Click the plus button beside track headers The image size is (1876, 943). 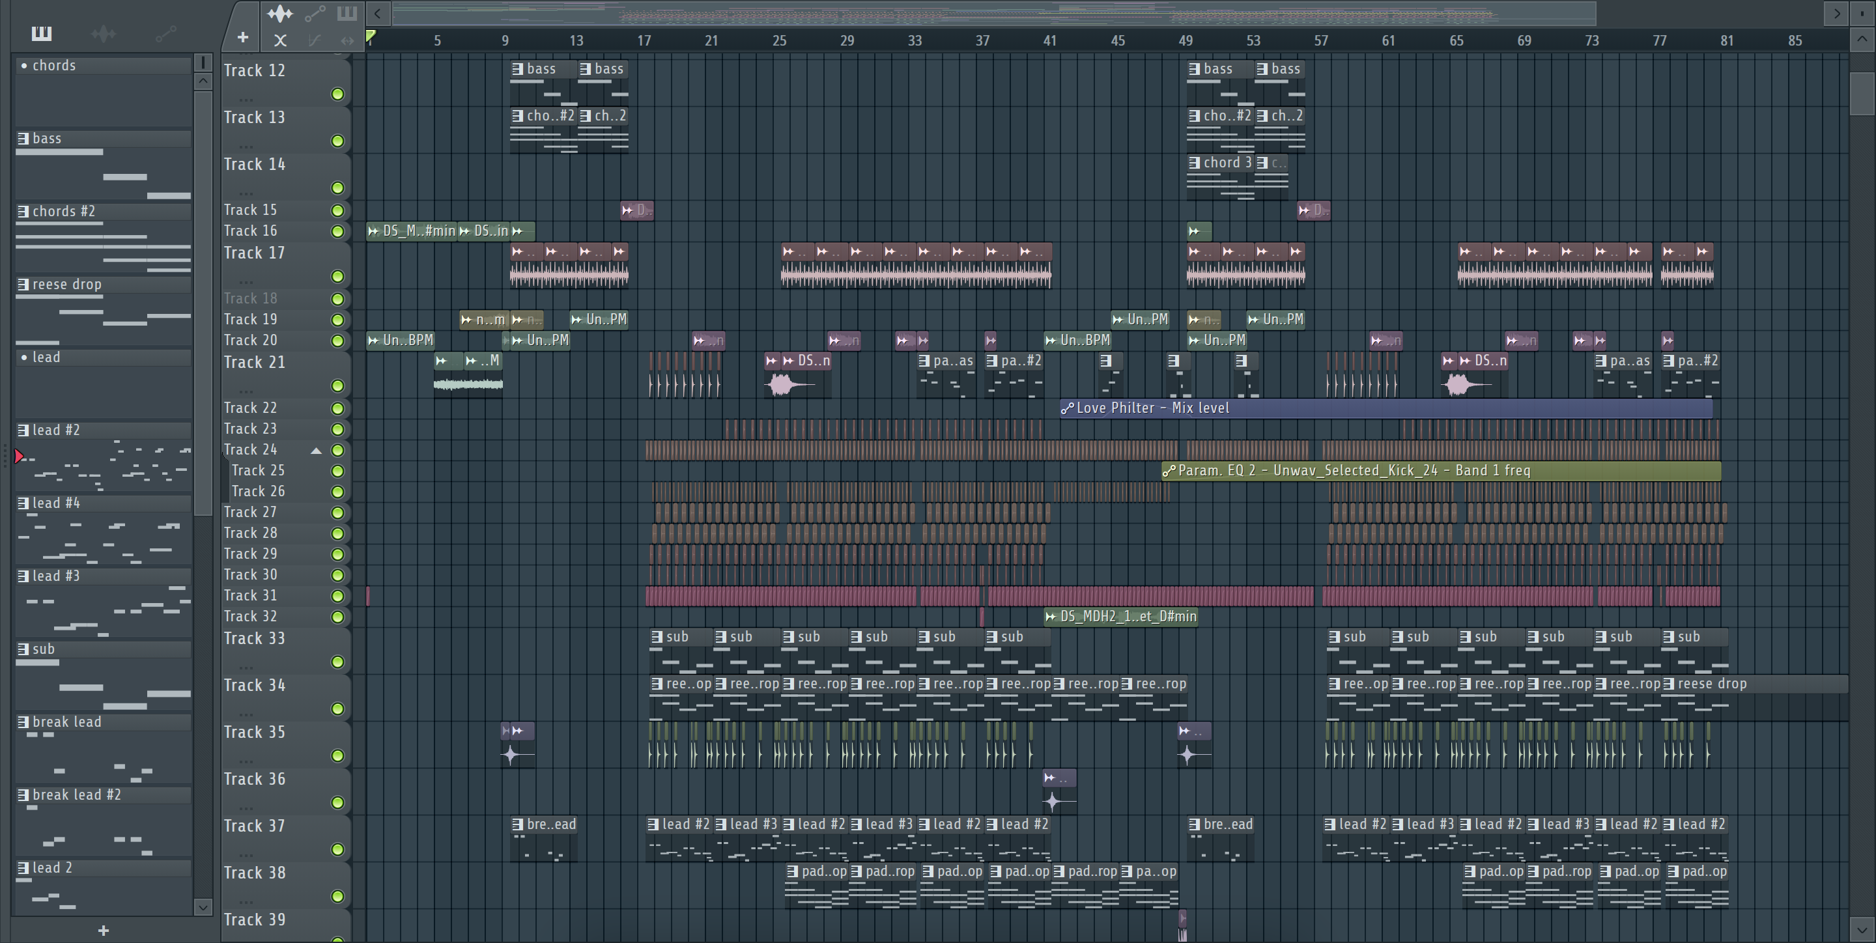[242, 37]
